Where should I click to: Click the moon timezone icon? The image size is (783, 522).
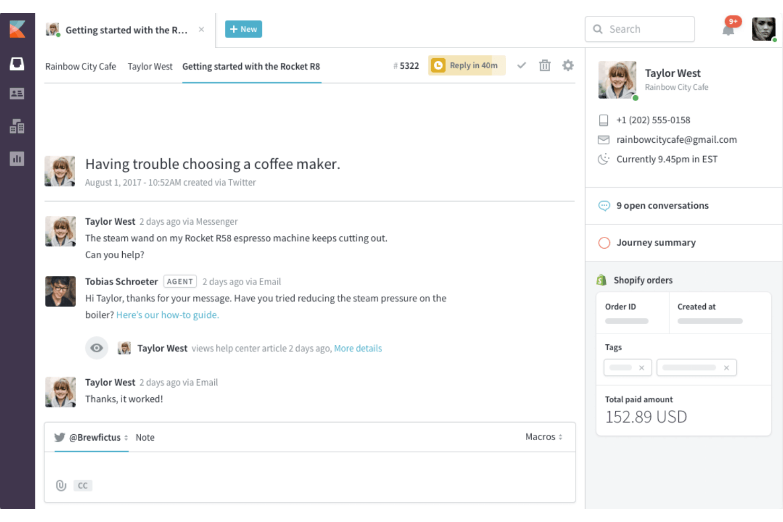click(604, 159)
